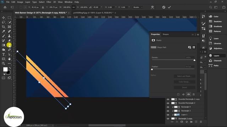The image size is (227, 127).
Task: Cancel the transform in options bar
Action: [x=164, y=7]
